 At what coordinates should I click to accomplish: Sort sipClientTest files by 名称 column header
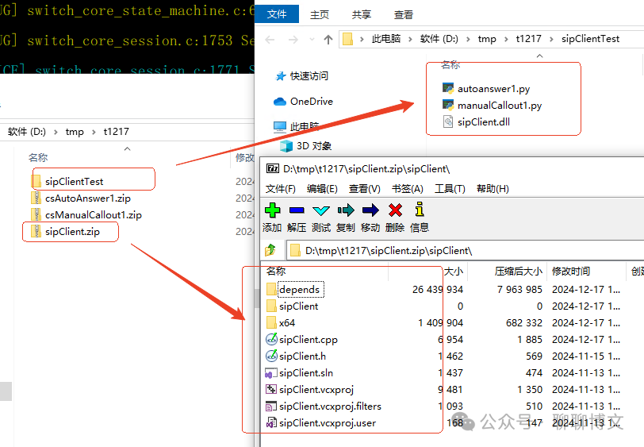coord(450,65)
